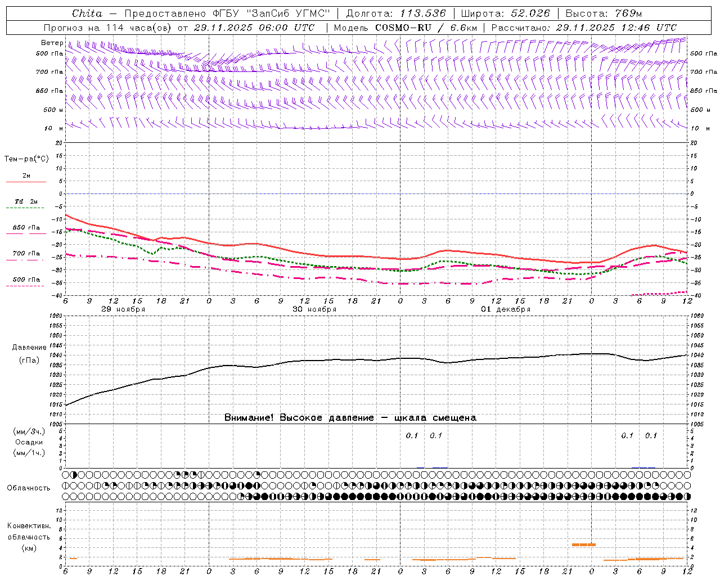Click the station name Chita in header
This screenshot has height=576, width=720.
pyautogui.click(x=87, y=13)
